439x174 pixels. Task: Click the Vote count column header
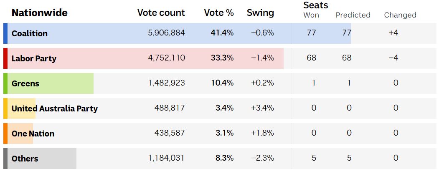click(161, 13)
